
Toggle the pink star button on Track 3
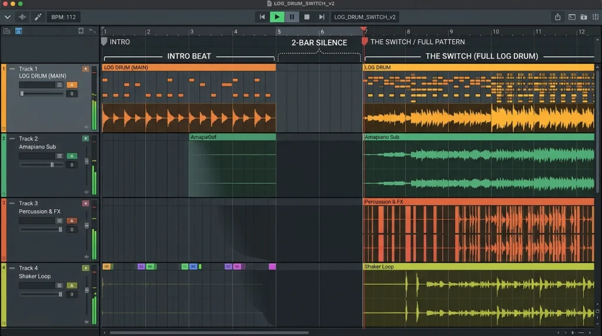pos(86,203)
